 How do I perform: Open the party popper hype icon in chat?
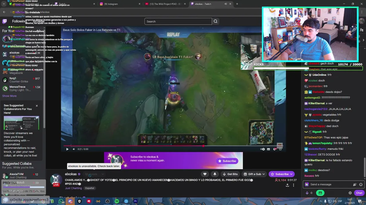pyautogui.click(x=355, y=184)
